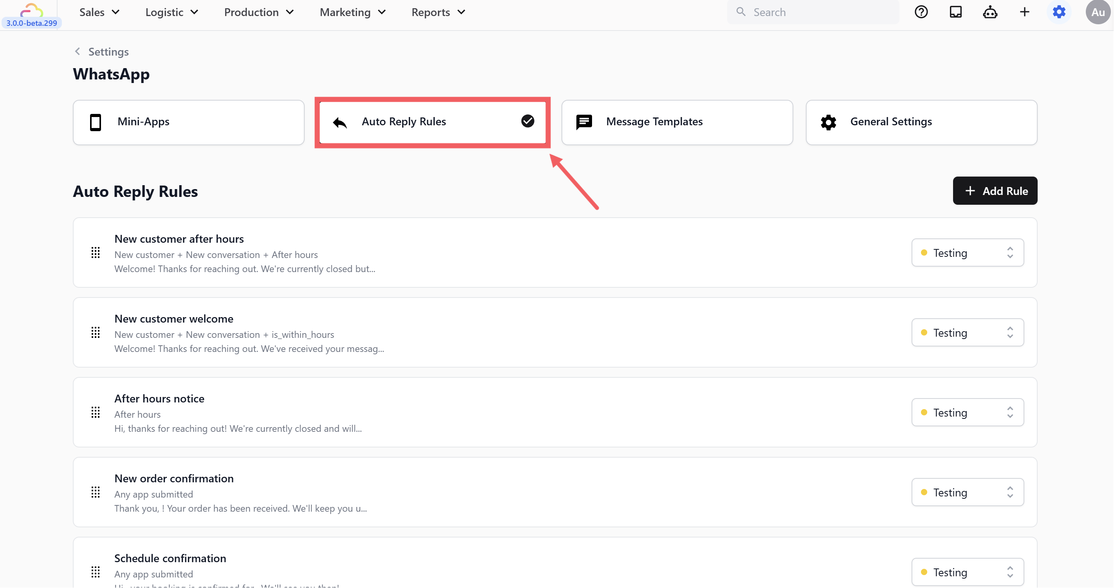
Task: Switch to the Message Templates tab
Action: tap(677, 122)
